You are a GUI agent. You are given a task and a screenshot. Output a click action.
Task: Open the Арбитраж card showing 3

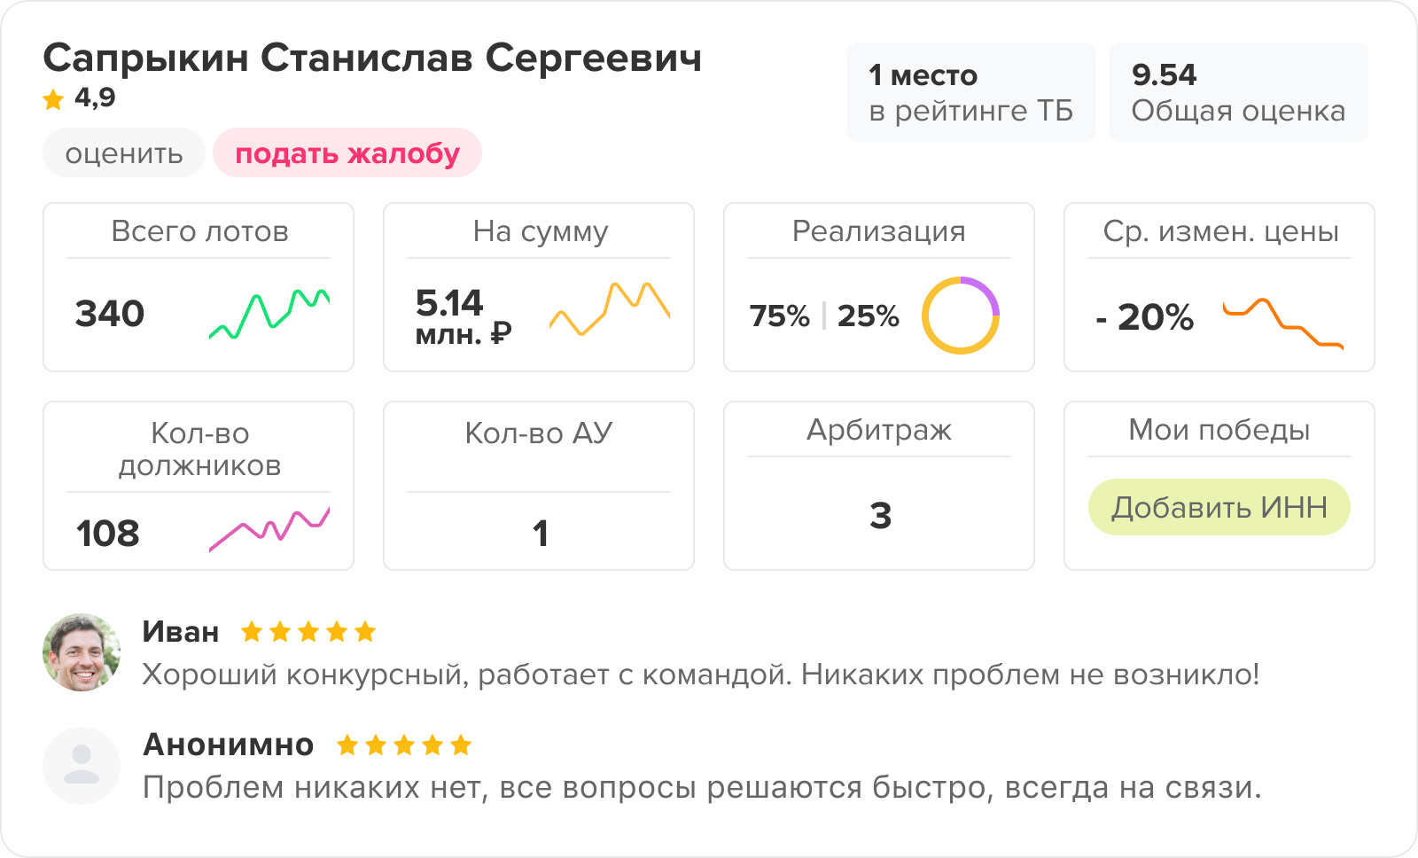coord(878,486)
